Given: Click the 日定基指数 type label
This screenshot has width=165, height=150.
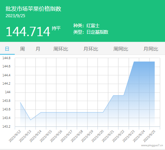Looking at the screenshot, I should pyautogui.click(x=97, y=32).
